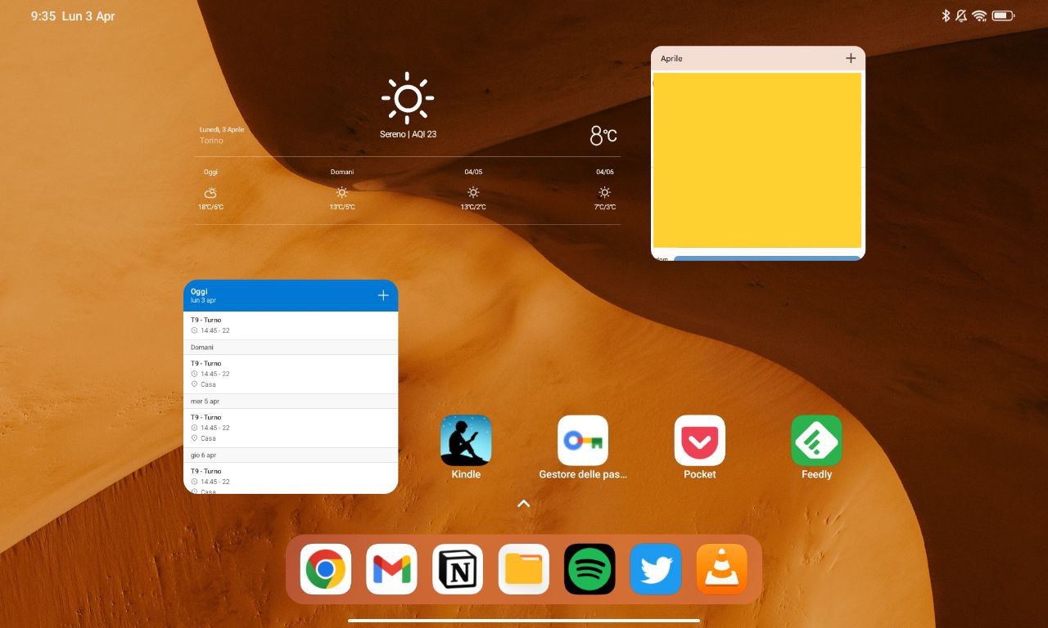Add new item in Aprile widget
The width and height of the screenshot is (1048, 628).
[851, 58]
